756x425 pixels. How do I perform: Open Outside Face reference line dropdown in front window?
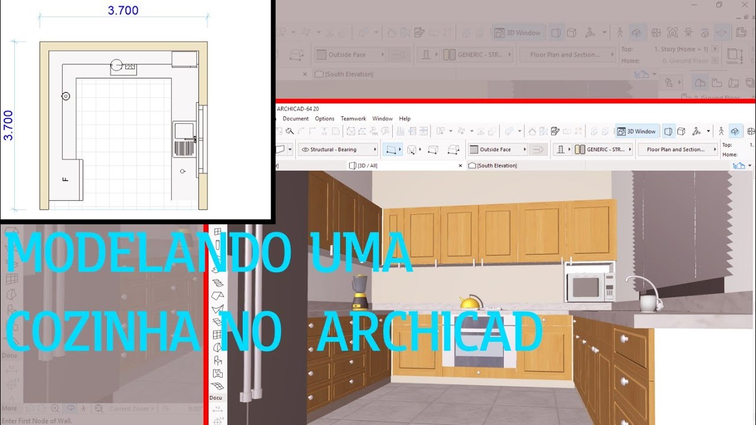(497, 149)
